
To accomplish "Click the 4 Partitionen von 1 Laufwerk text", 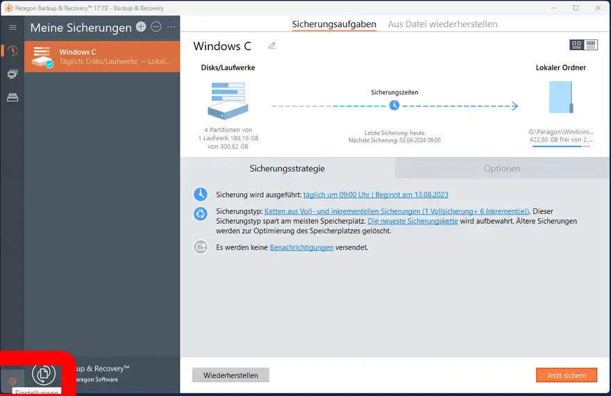I will [x=228, y=133].
